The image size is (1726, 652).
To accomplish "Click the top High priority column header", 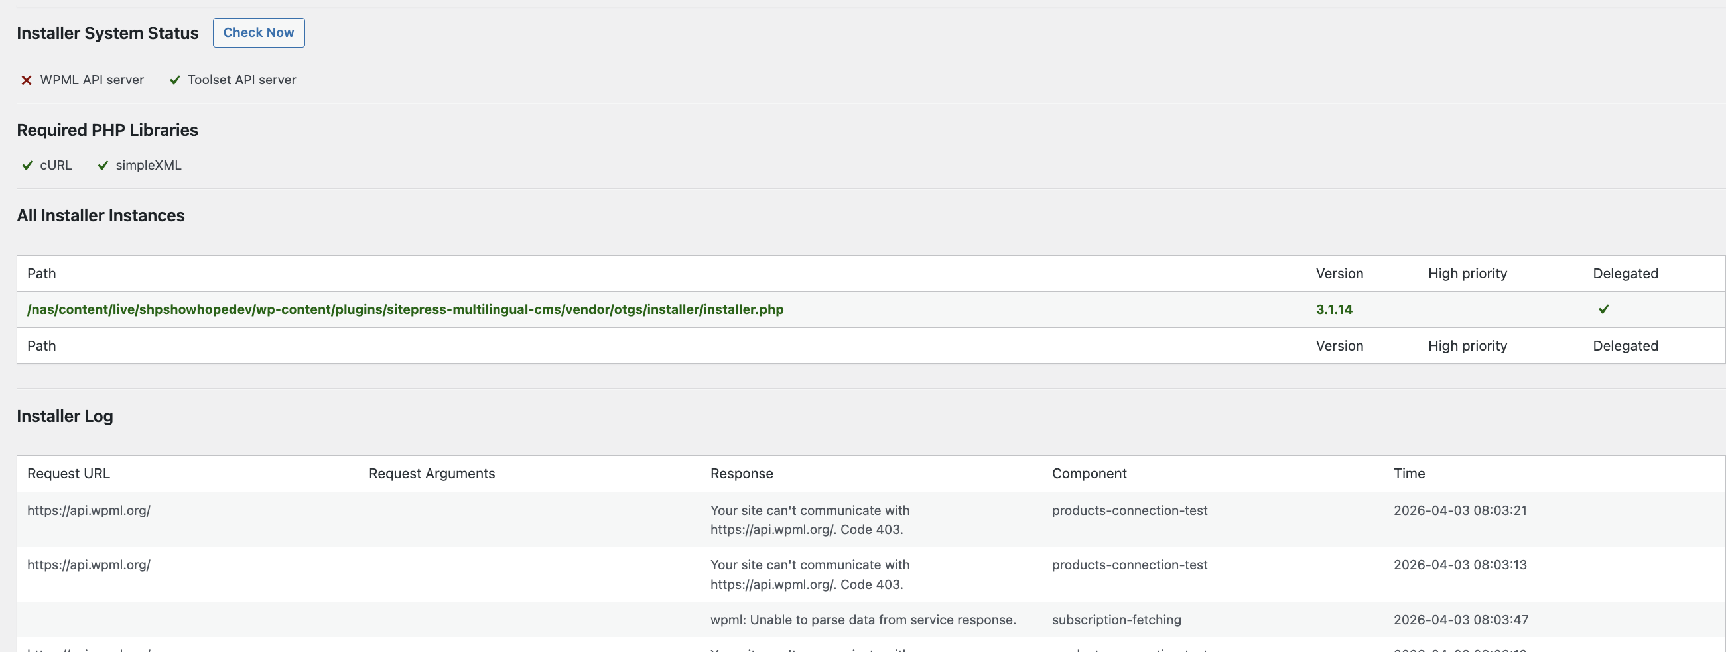I will (x=1467, y=273).
